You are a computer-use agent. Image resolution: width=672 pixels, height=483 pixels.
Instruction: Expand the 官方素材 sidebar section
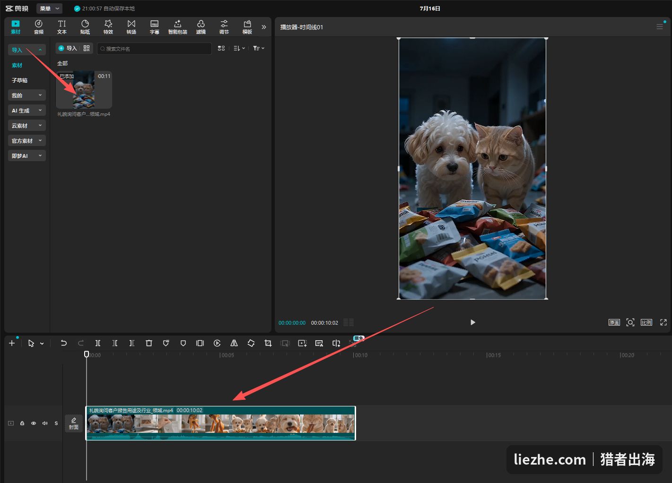[27, 140]
